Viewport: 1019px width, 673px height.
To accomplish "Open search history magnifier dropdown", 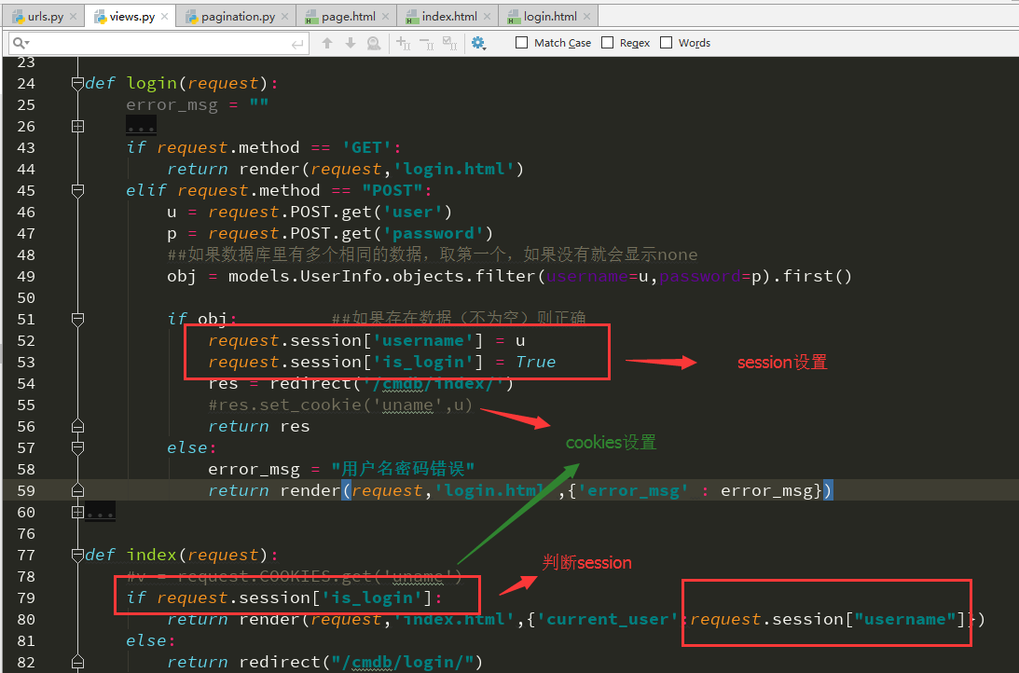I will pos(21,43).
